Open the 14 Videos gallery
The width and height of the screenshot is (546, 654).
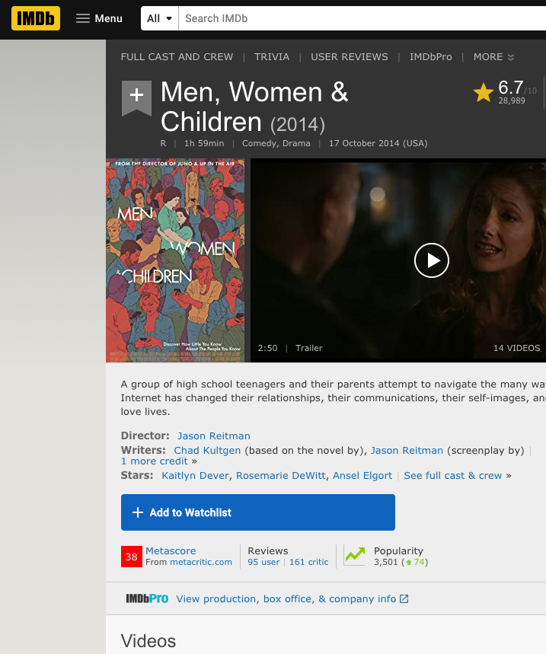(x=516, y=348)
